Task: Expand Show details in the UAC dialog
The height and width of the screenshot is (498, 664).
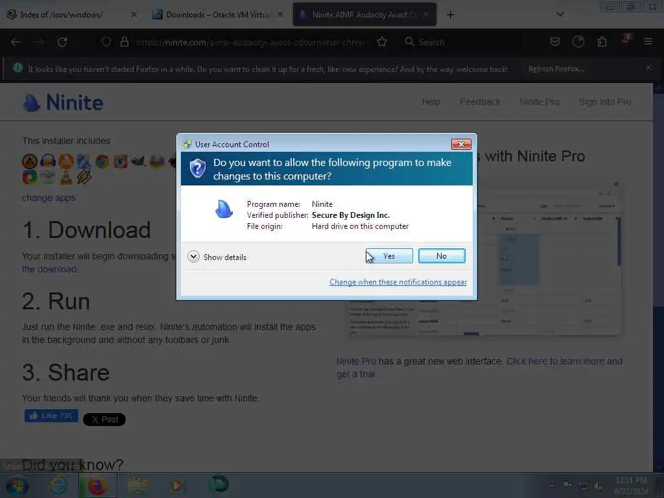Action: click(217, 257)
